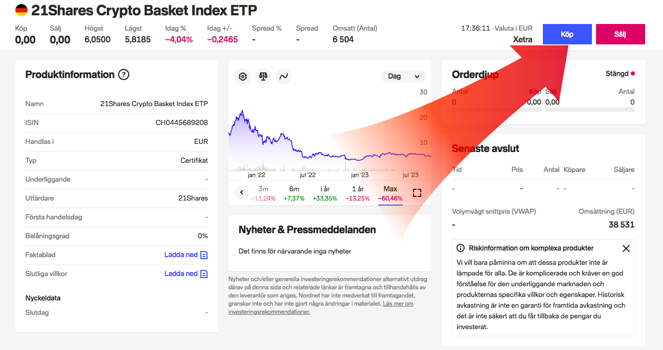Expand chart to fullscreen
The height and width of the screenshot is (350, 663).
point(417,193)
